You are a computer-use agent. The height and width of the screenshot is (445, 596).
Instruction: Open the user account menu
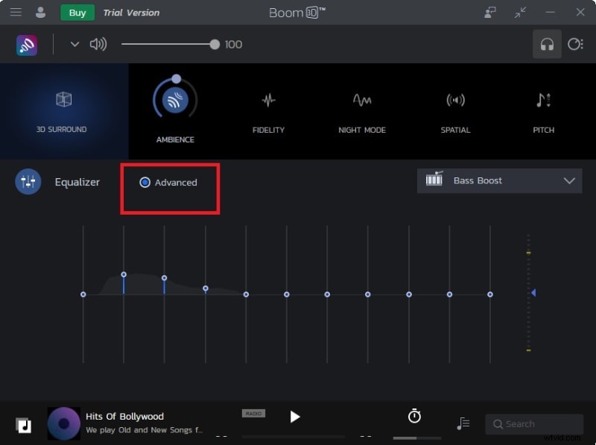coord(41,12)
